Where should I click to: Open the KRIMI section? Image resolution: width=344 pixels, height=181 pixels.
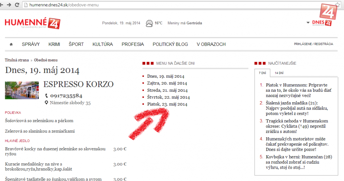tap(54, 44)
